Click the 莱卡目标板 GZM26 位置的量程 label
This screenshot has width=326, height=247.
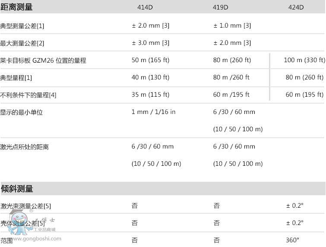tap(43, 60)
